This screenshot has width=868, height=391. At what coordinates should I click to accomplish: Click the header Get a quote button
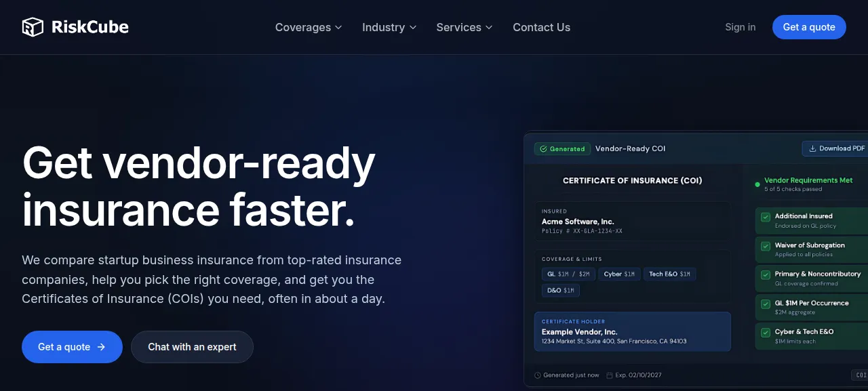(x=809, y=27)
